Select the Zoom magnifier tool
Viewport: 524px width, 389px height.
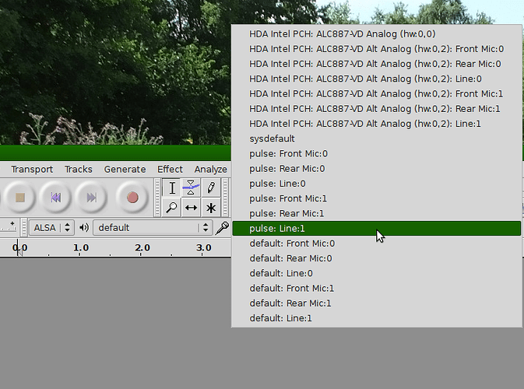tap(172, 208)
